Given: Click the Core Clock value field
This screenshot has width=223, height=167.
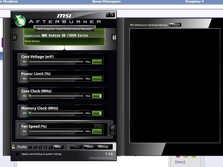Looking at the screenshot, I should [97, 96].
